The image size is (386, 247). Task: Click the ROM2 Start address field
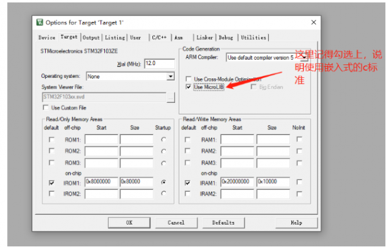(x=102, y=151)
